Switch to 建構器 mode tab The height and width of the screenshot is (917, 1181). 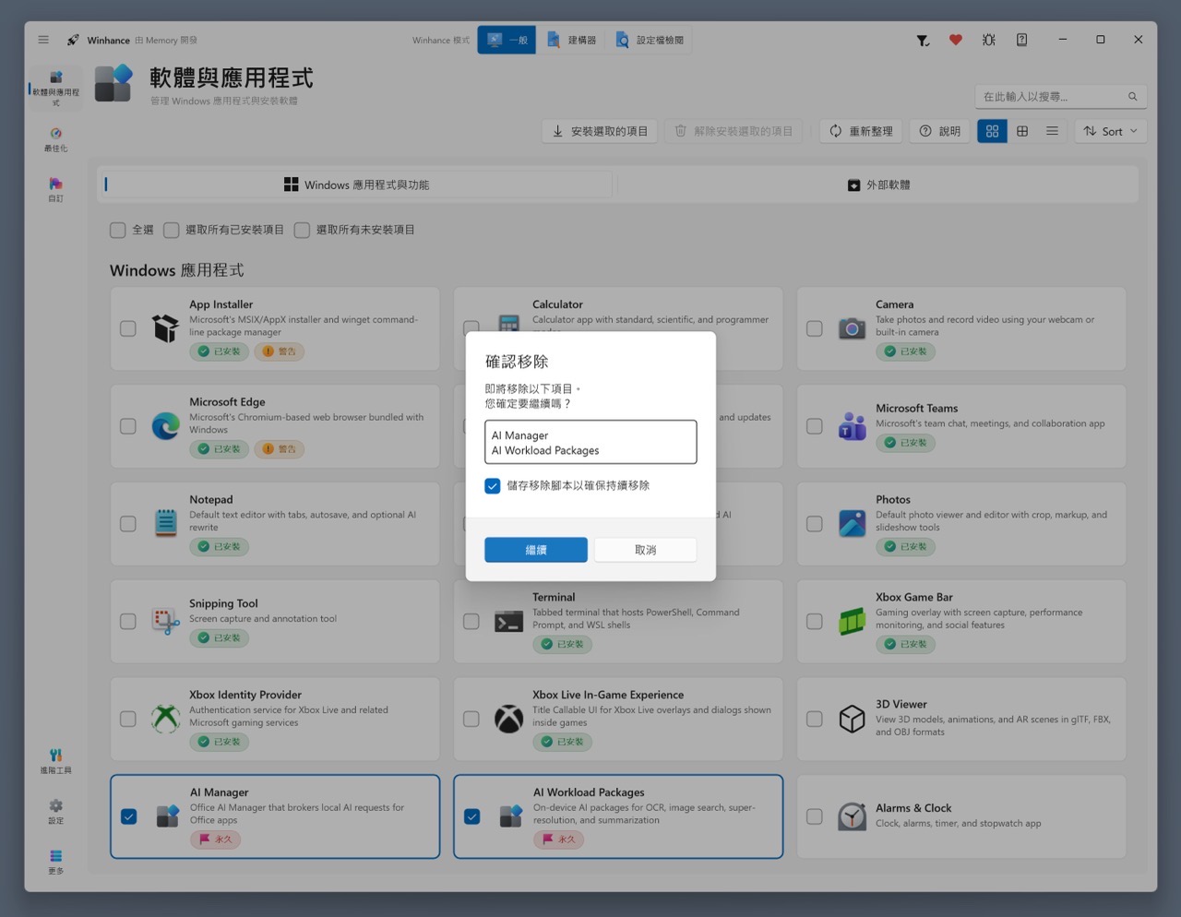tap(571, 40)
